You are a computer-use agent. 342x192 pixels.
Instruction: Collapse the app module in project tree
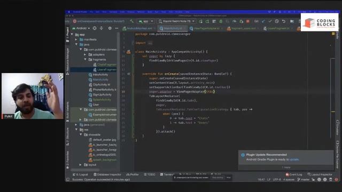coord(72,34)
